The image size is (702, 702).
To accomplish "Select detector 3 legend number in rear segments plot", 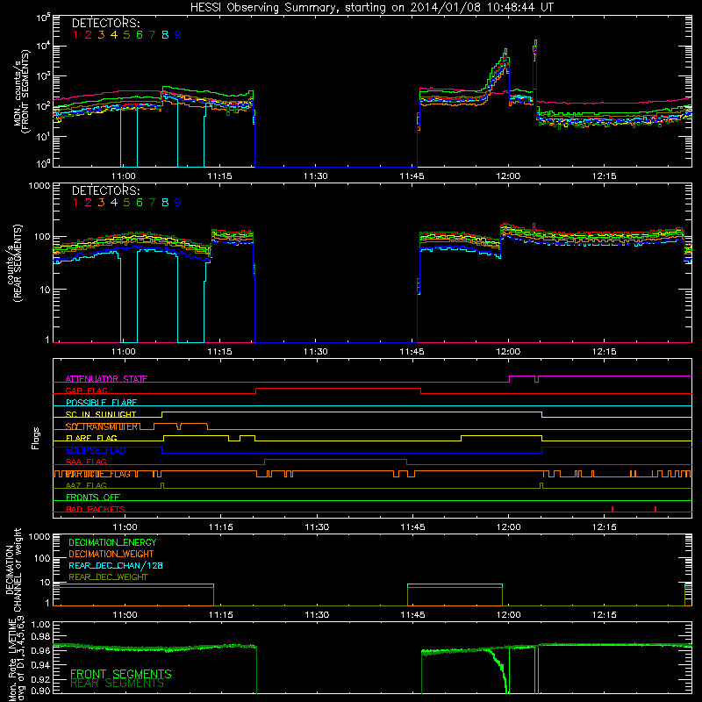I will [x=101, y=203].
